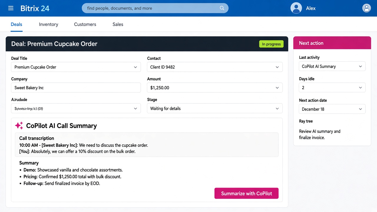Expand the Days idle dropdown

tap(332, 88)
